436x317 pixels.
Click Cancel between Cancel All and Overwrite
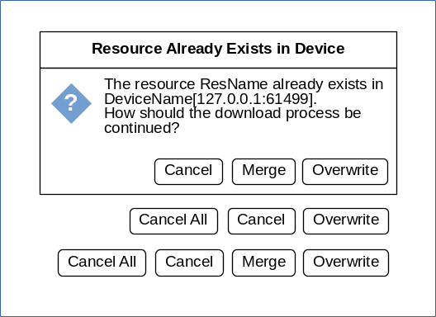click(262, 221)
